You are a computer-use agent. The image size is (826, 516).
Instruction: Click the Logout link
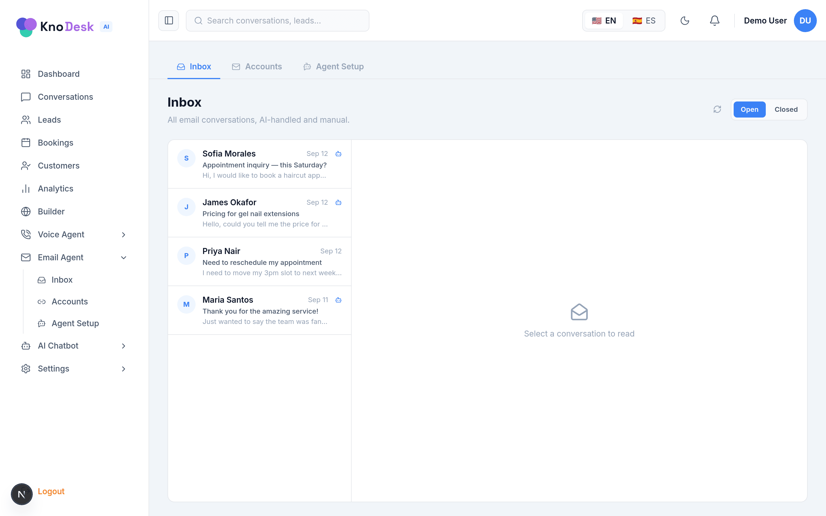(x=51, y=491)
